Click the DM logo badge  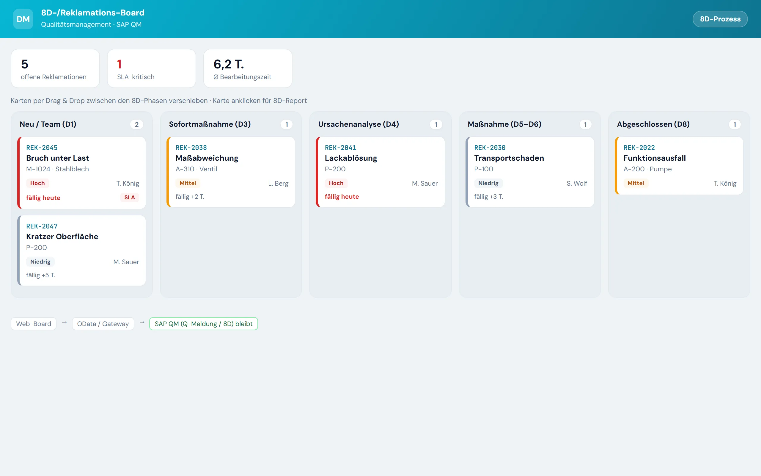[x=23, y=19]
